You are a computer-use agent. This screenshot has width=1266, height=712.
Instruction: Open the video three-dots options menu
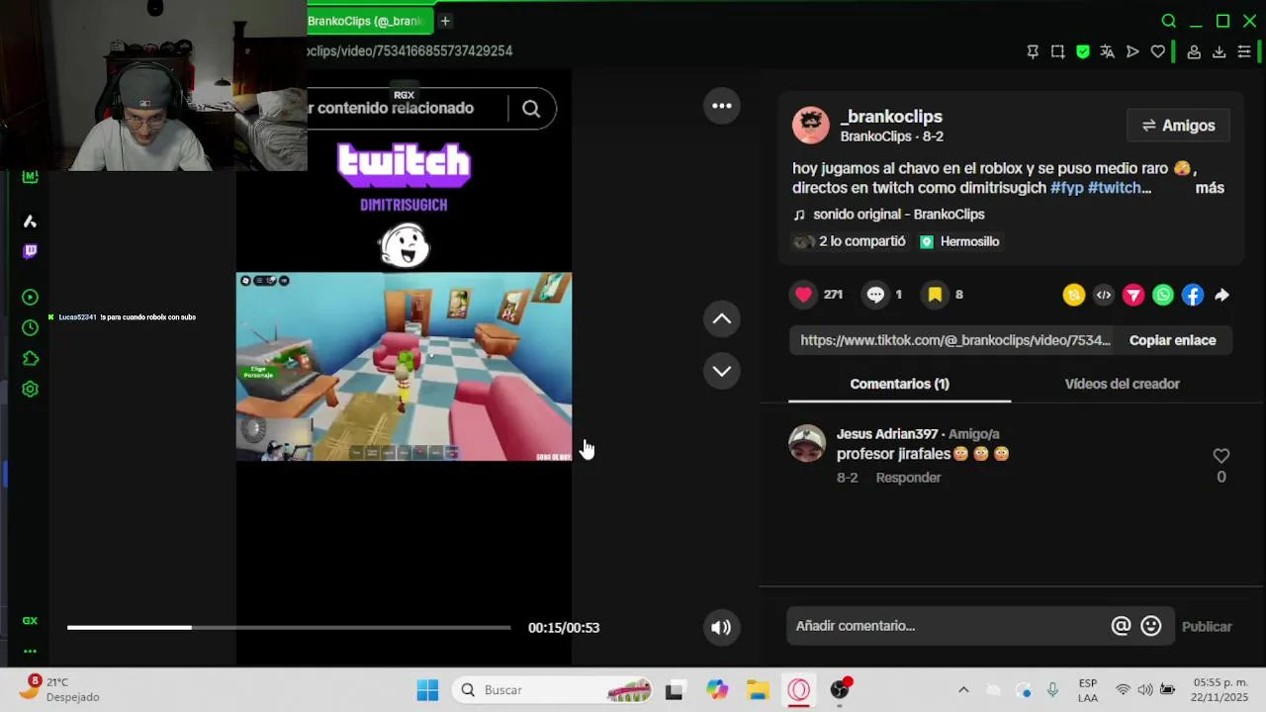click(x=722, y=106)
